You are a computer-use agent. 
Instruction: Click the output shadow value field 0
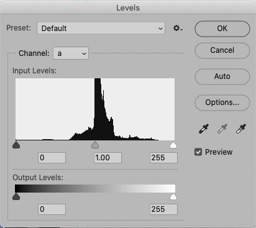pyautogui.click(x=52, y=209)
